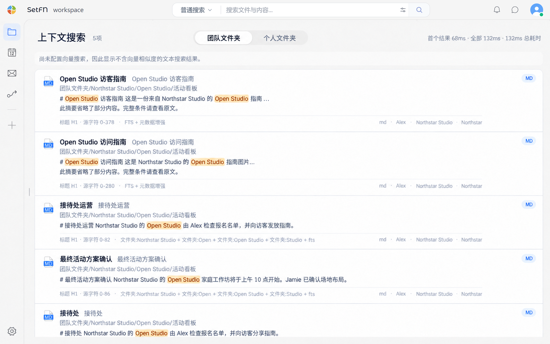Image resolution: width=550 pixels, height=344 pixels.
Task: Click 首个结果 68ms timing text
Action: 447,38
